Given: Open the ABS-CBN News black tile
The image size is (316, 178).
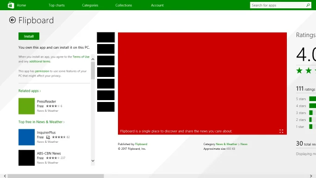Looking at the screenshot, I should tap(26, 158).
